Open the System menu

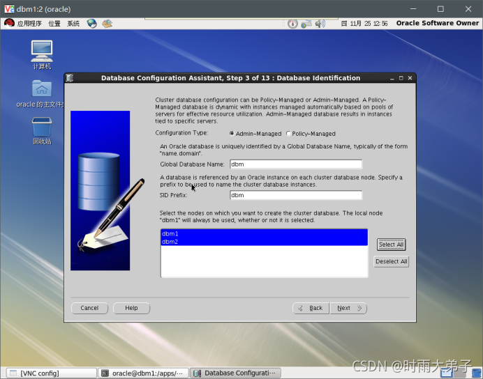click(x=73, y=24)
